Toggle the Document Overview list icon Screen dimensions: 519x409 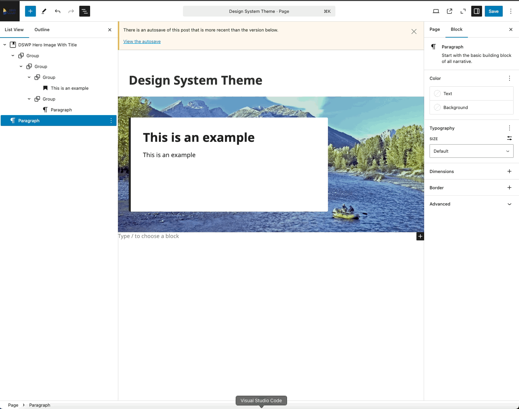click(x=85, y=11)
